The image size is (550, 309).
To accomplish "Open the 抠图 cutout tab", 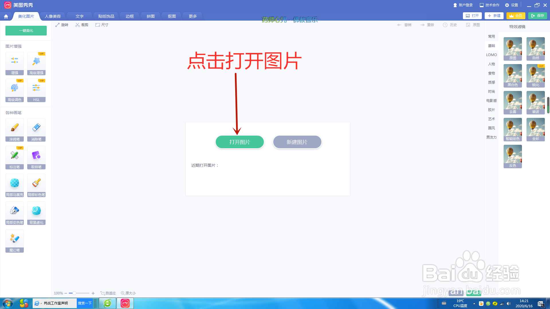I will (172, 16).
